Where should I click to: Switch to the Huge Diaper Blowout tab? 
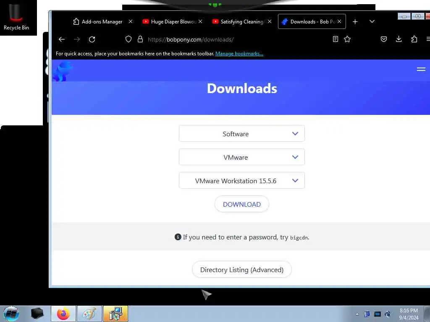[x=170, y=22]
